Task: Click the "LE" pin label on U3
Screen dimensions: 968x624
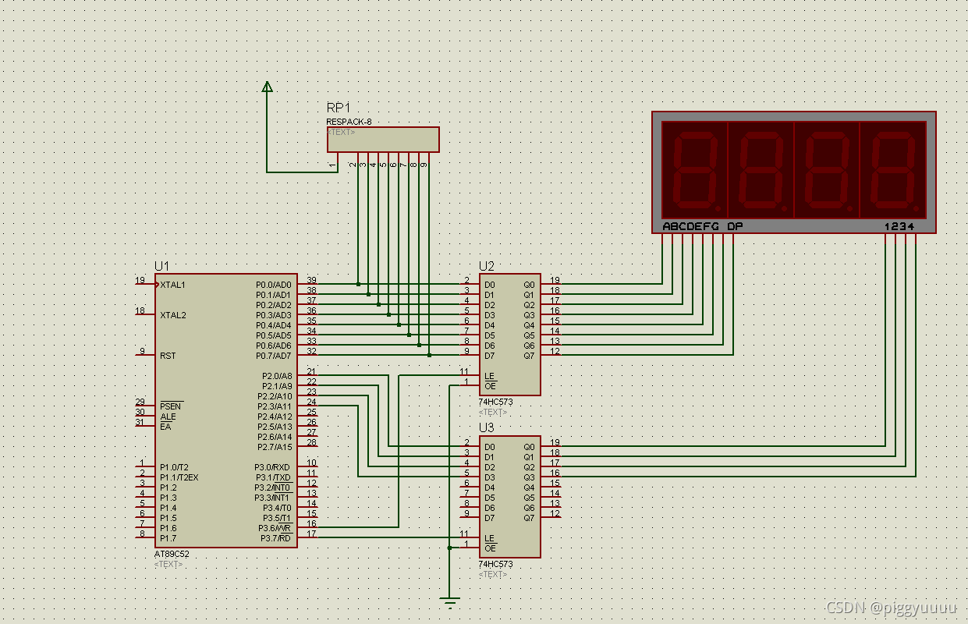Action: [x=489, y=538]
